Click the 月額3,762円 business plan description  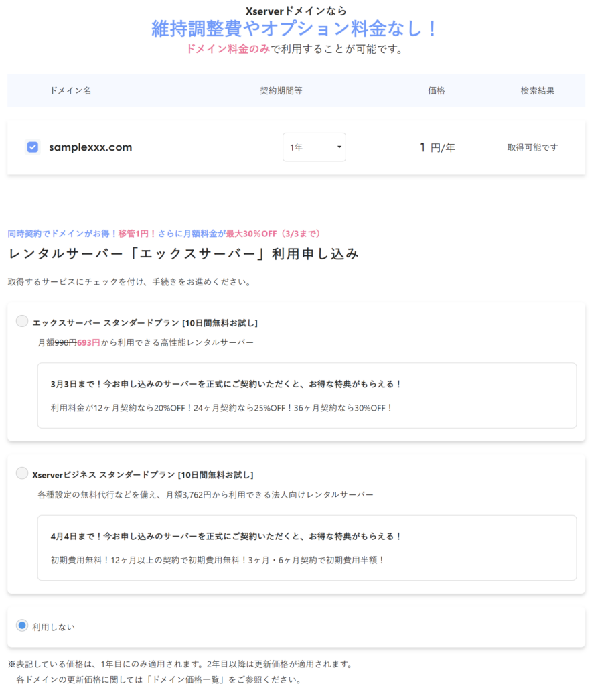206,495
